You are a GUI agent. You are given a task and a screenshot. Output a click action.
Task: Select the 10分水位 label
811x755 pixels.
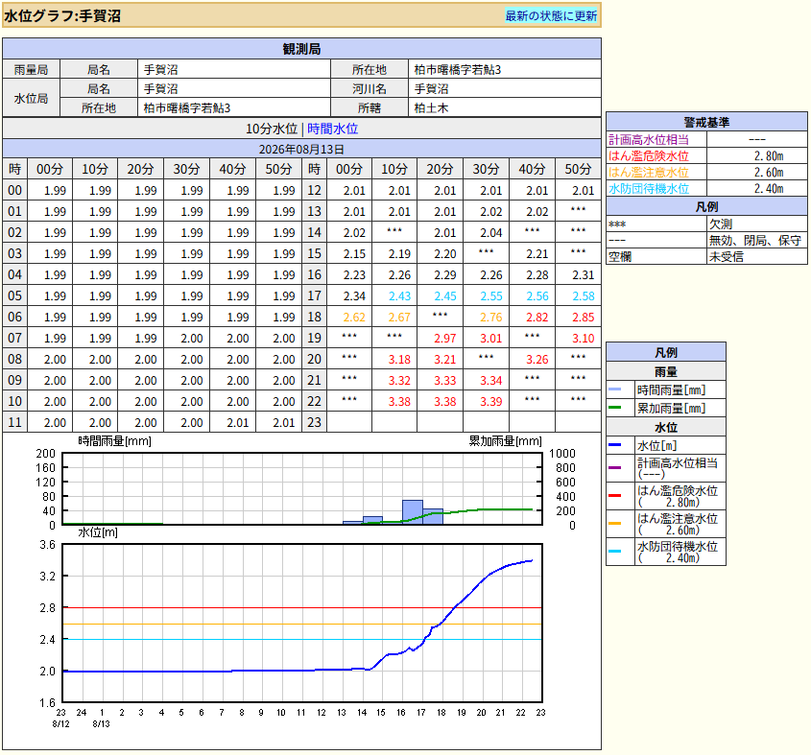click(x=272, y=129)
